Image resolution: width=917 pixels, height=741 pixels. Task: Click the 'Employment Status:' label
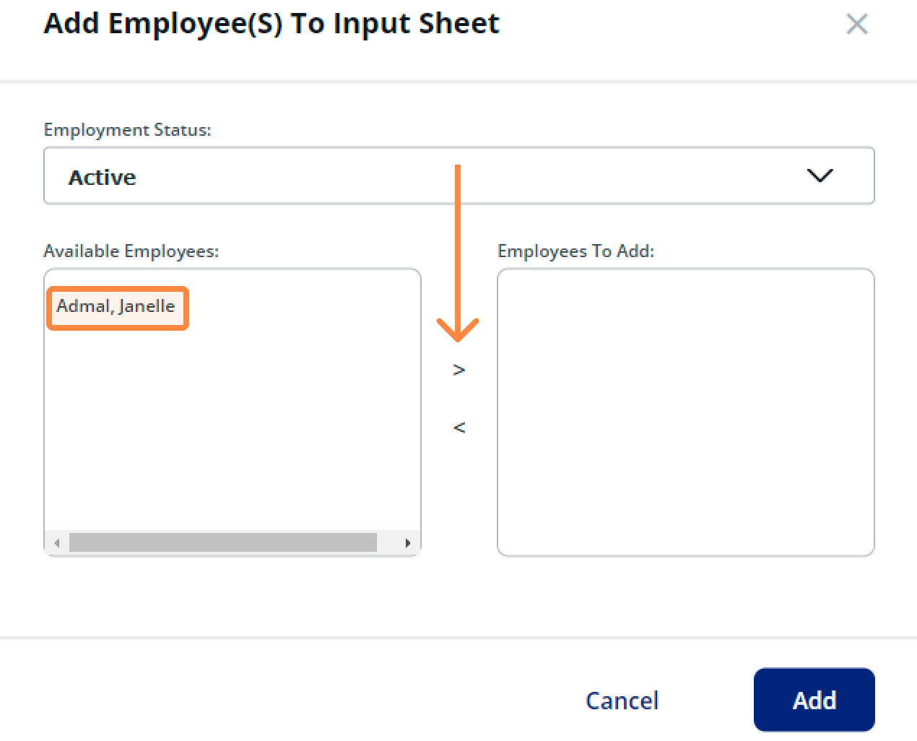[x=127, y=130]
